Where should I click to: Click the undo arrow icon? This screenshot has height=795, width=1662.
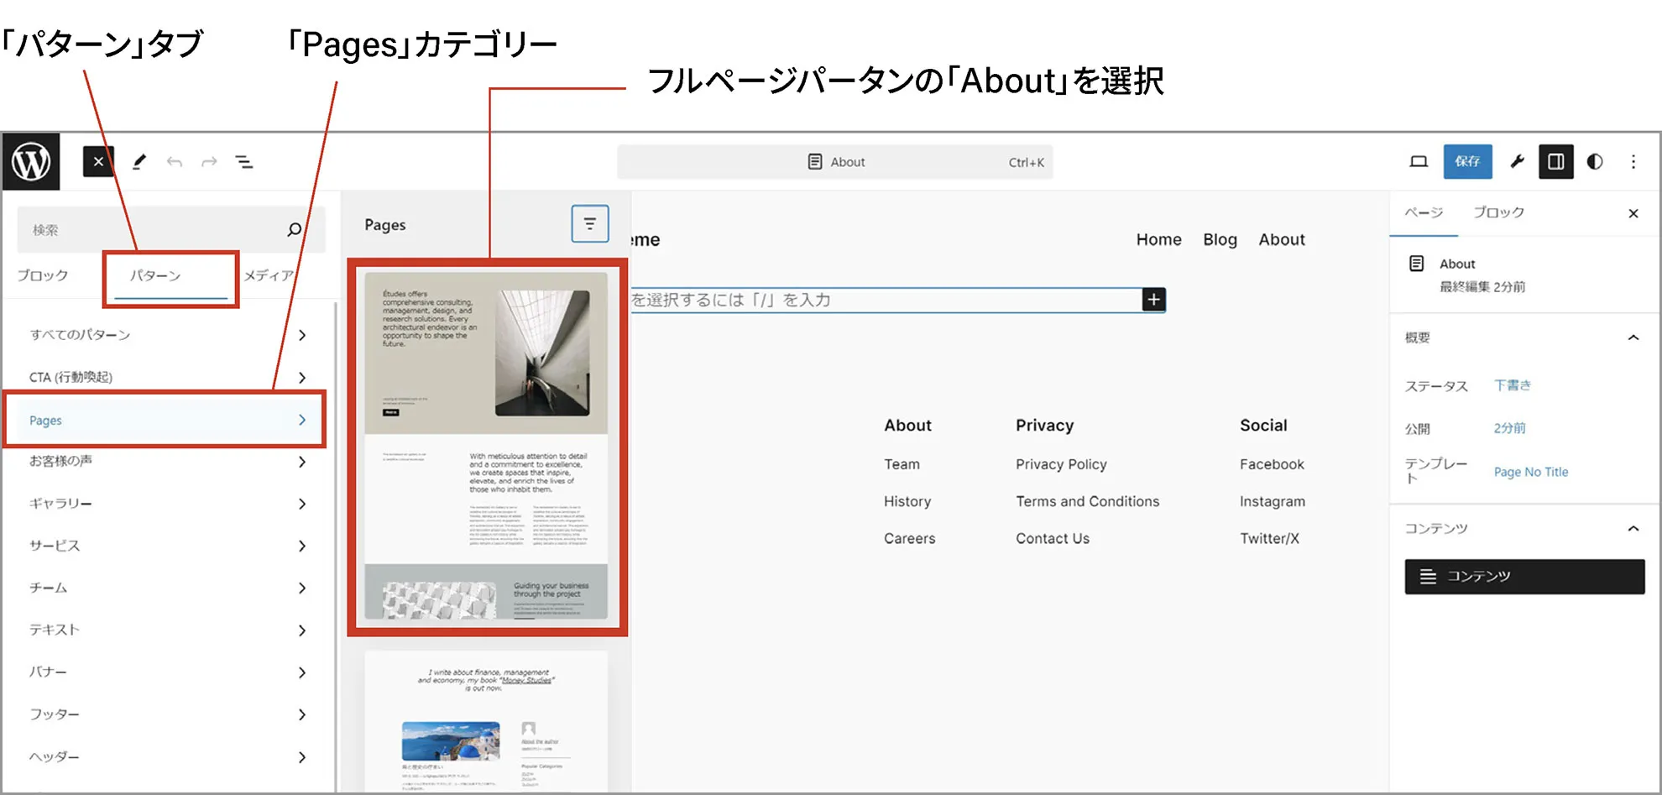click(x=175, y=161)
